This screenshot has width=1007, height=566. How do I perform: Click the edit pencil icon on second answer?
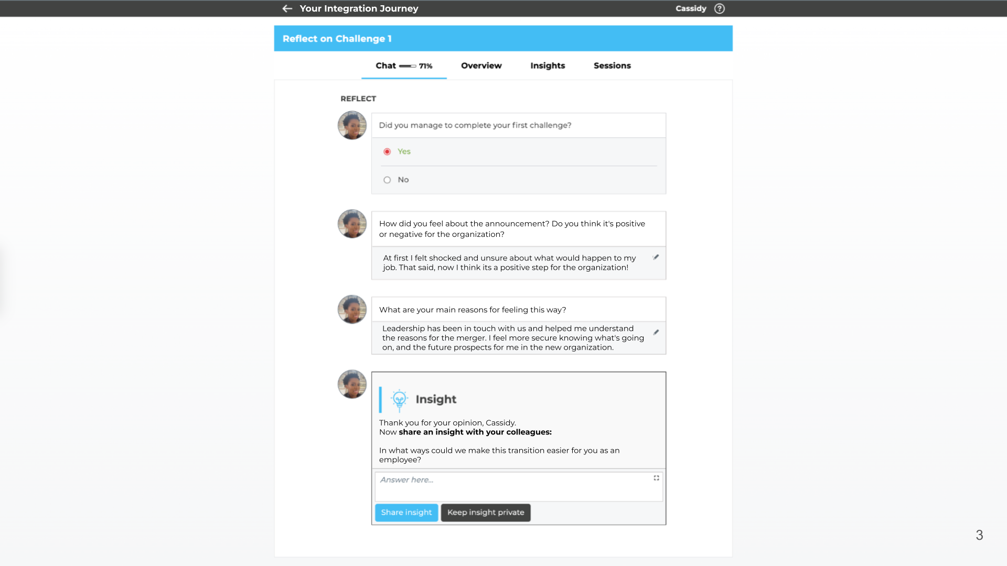[656, 332]
